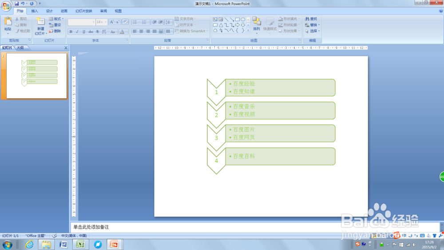Switch to the 插入 (Insert) tab
Screen dimensions: 444x250
(x=35, y=11)
